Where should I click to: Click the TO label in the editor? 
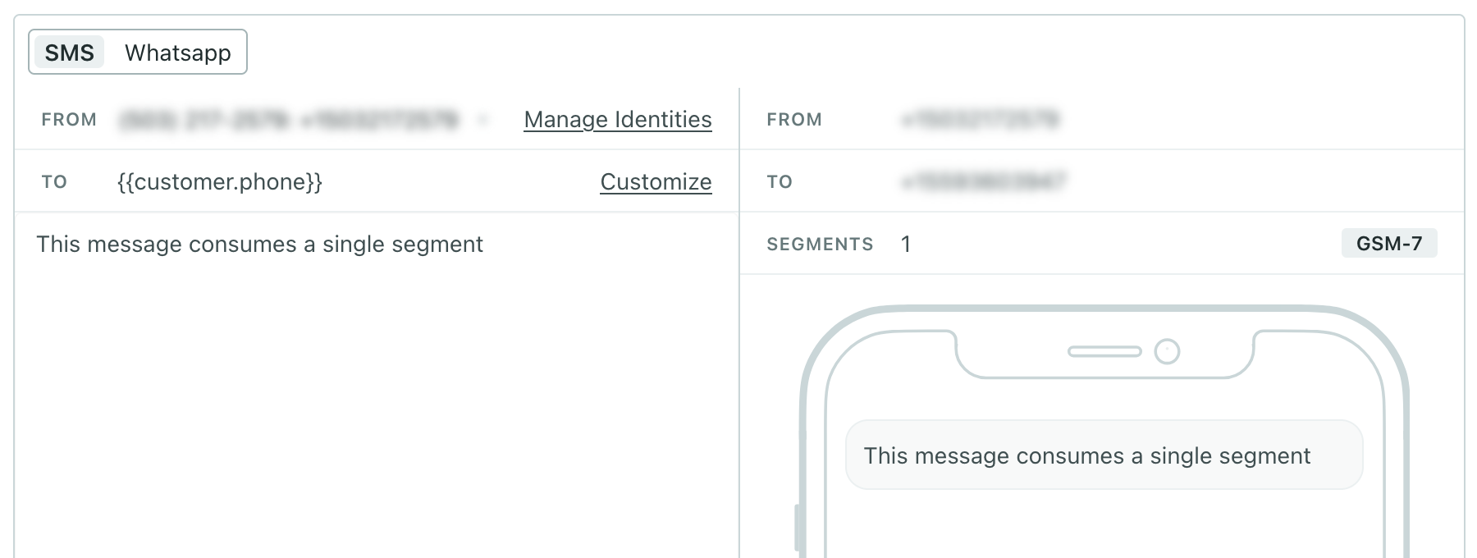(54, 182)
